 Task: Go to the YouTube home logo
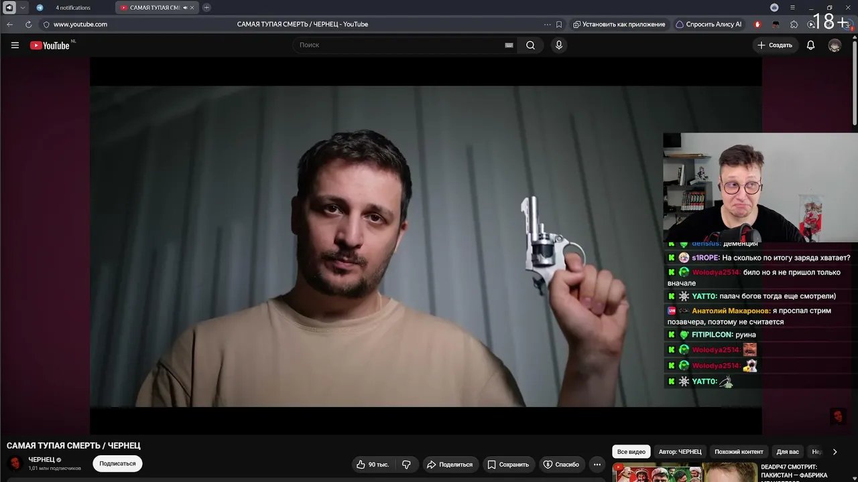point(50,46)
